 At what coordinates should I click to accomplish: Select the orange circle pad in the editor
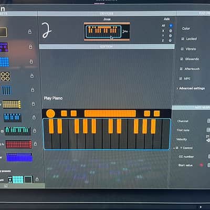coord(50,113)
